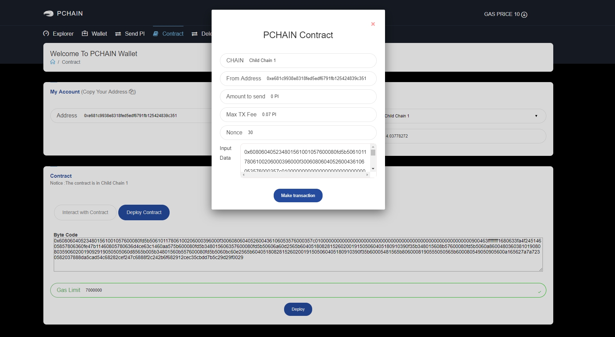This screenshot has height=337, width=615.
Task: Click the Wallet briefcase icon
Action: click(x=85, y=34)
